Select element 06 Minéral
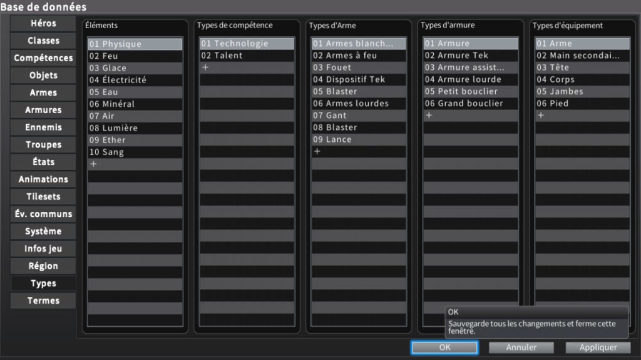Viewport: 641px width, 360px height. [135, 104]
